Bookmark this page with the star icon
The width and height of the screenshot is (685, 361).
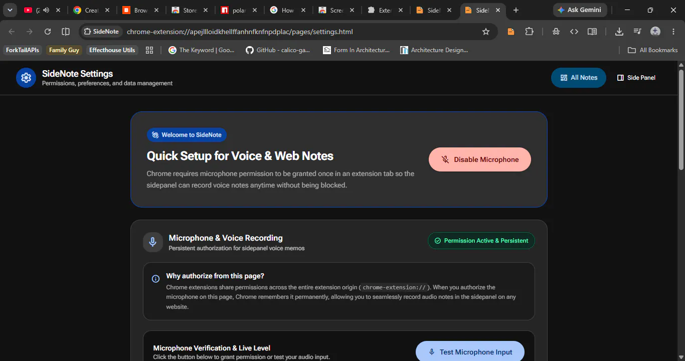click(x=485, y=32)
